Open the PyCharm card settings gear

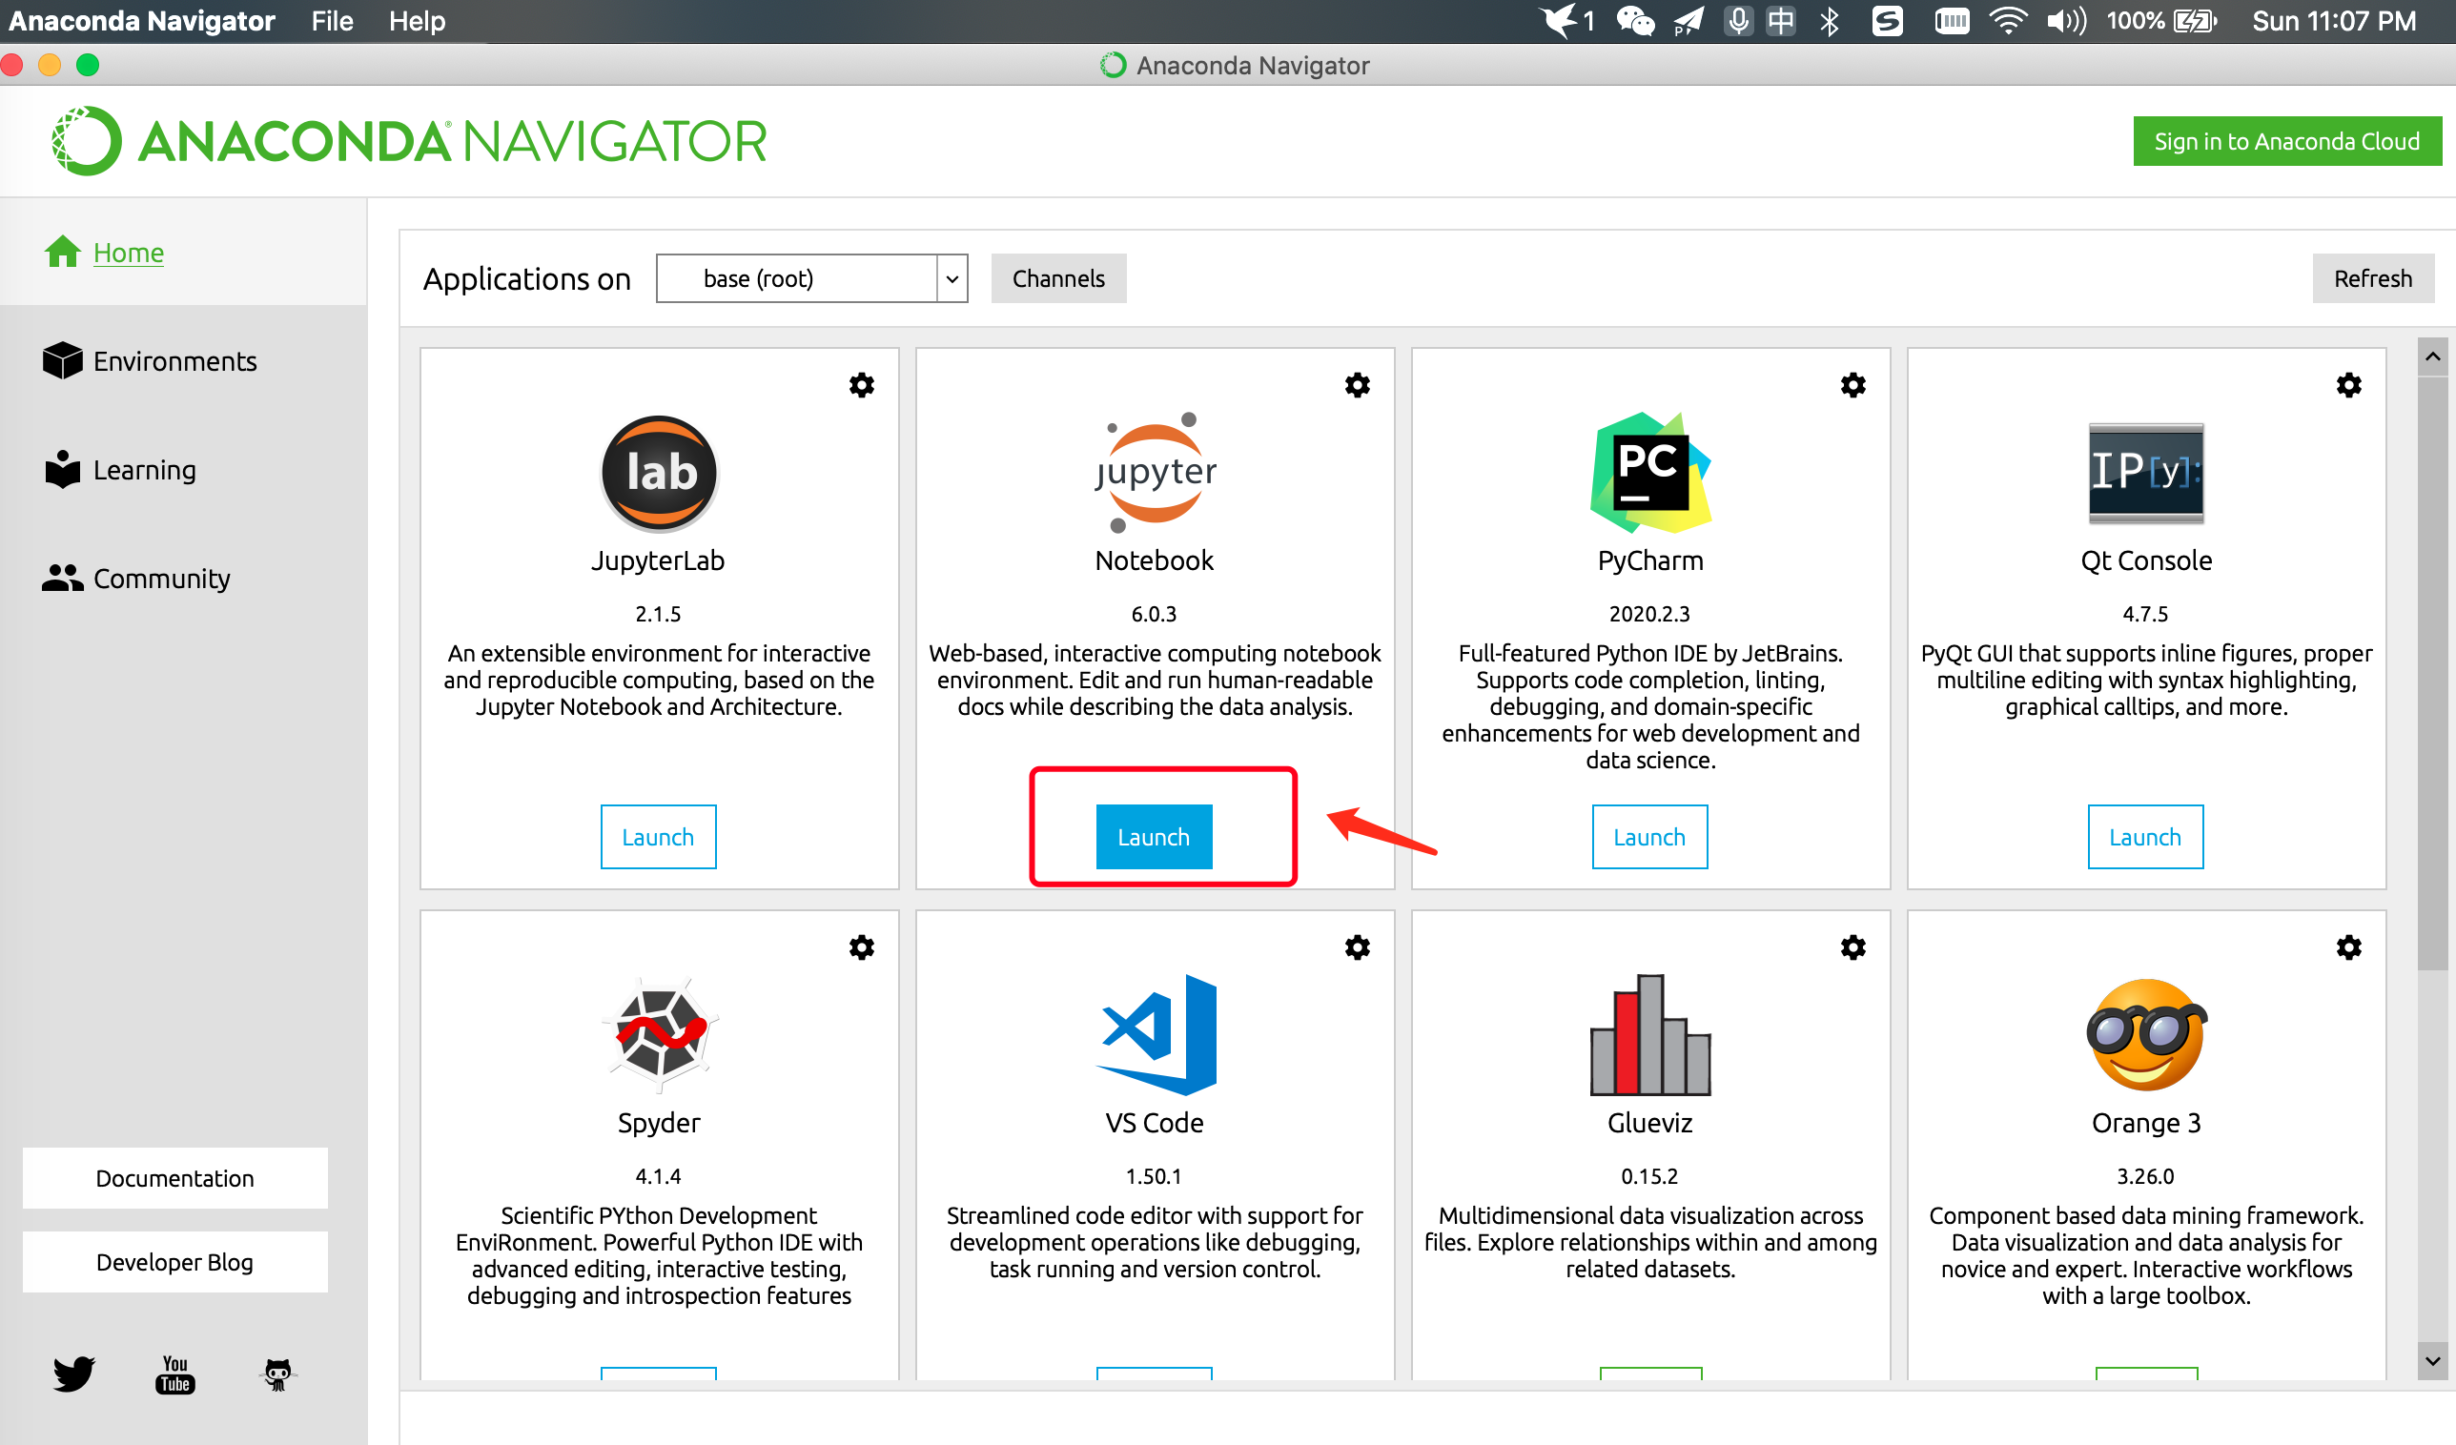(1853, 385)
